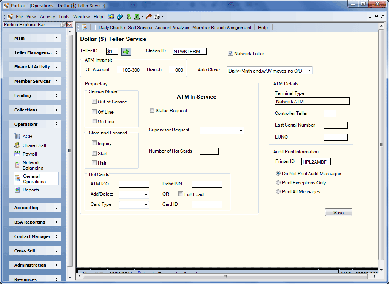The width and height of the screenshot is (389, 284).
Task: Click the dollar sign toolbar icon
Action: tap(128, 17)
